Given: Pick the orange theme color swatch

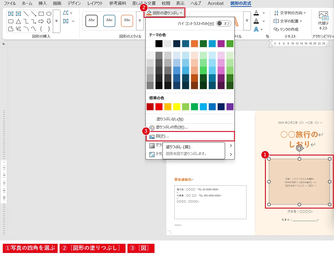Looking at the screenshot, I should [194, 44].
